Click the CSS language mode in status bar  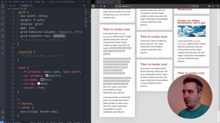point(47,122)
